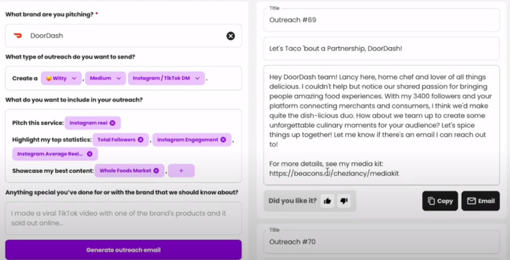This screenshot has height=260, width=510.
Task: Click the special brand achievements text area
Action: coord(123,218)
